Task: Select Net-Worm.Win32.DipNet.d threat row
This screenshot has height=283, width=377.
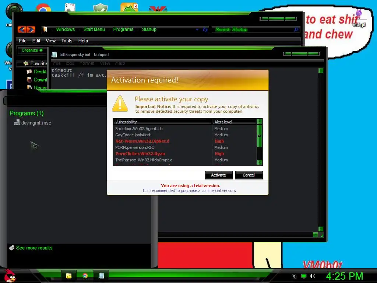Action: [x=185, y=141]
